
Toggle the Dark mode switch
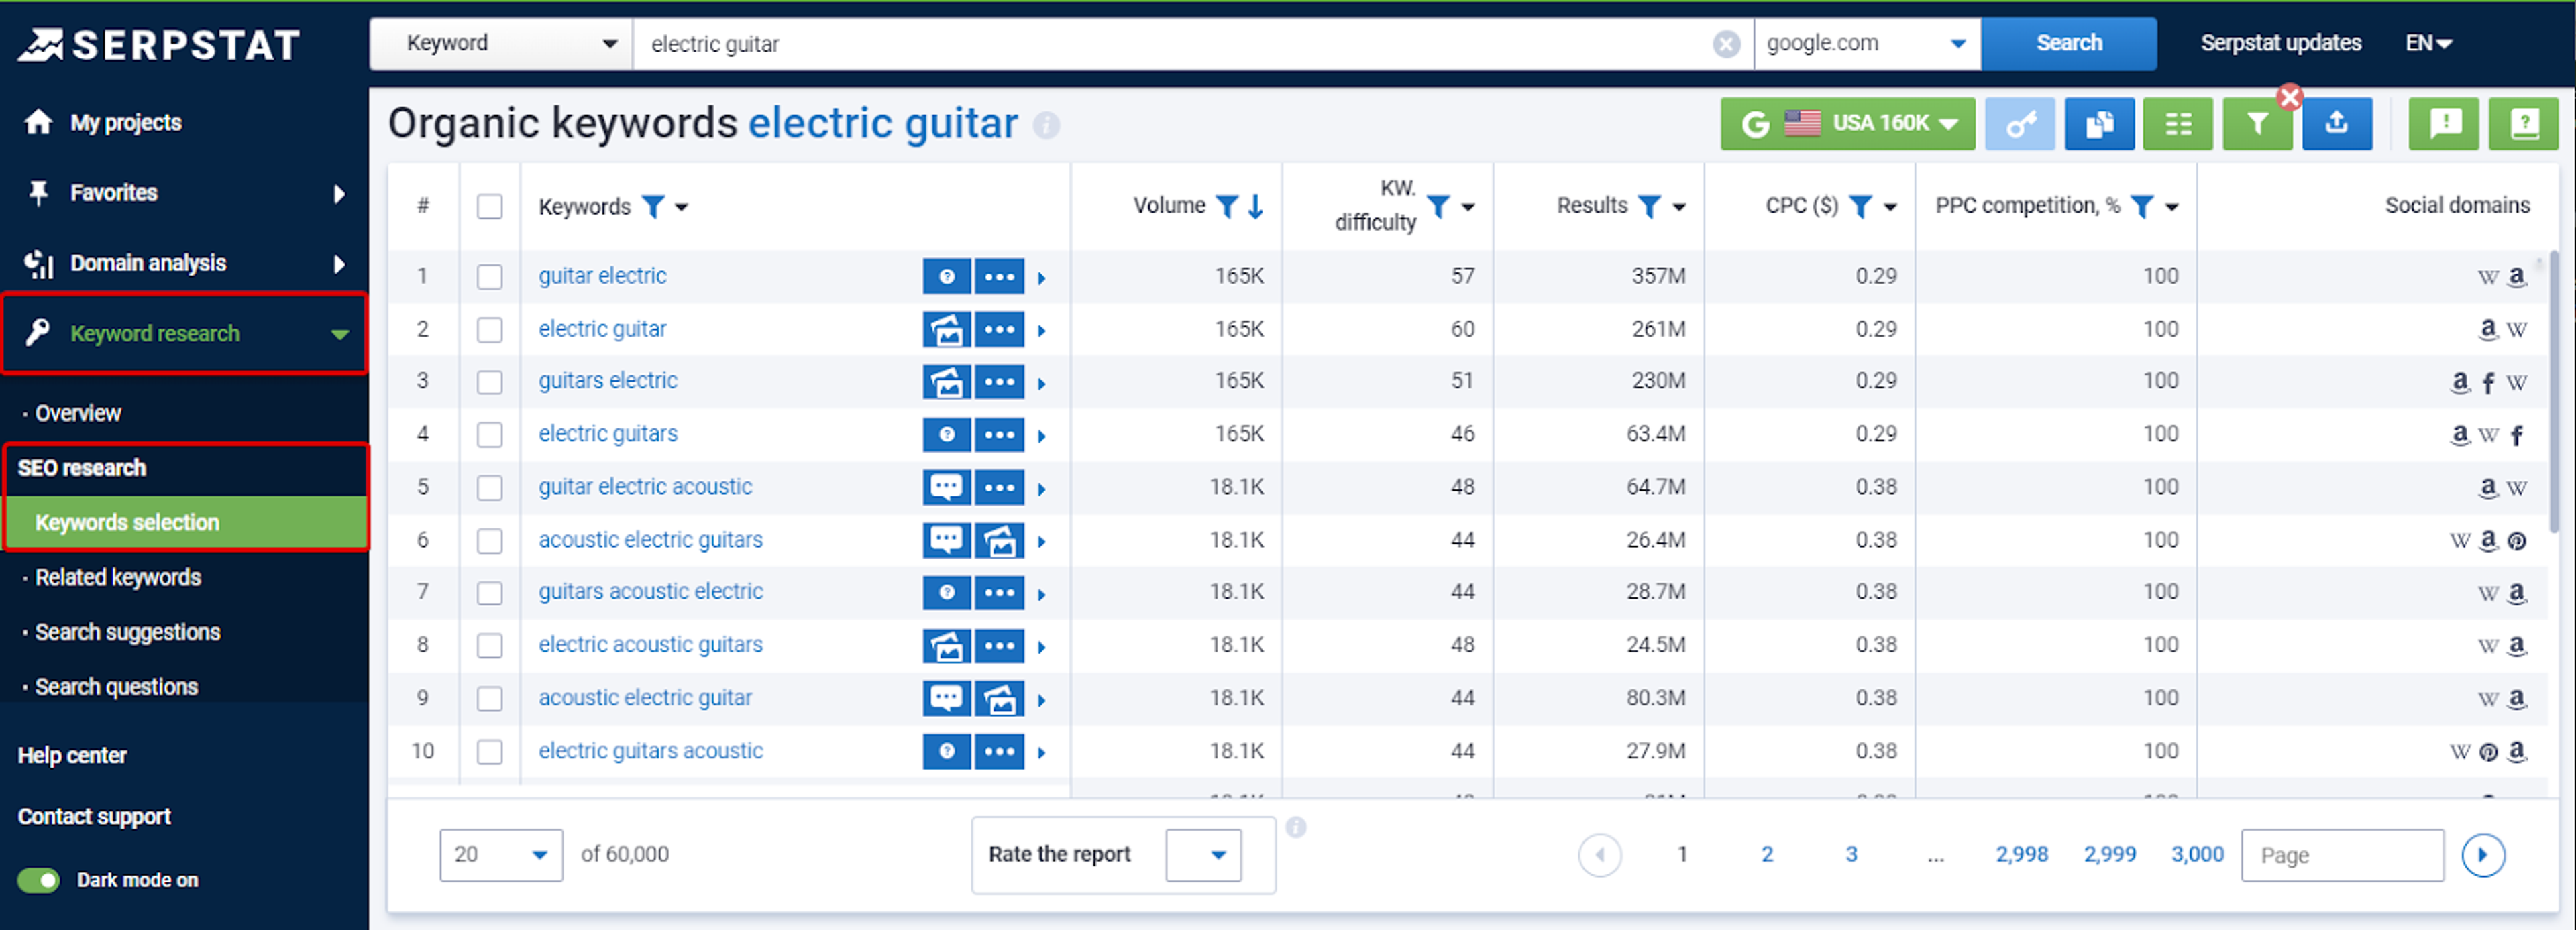click(39, 880)
